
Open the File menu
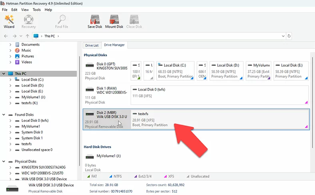click(x=5, y=10)
